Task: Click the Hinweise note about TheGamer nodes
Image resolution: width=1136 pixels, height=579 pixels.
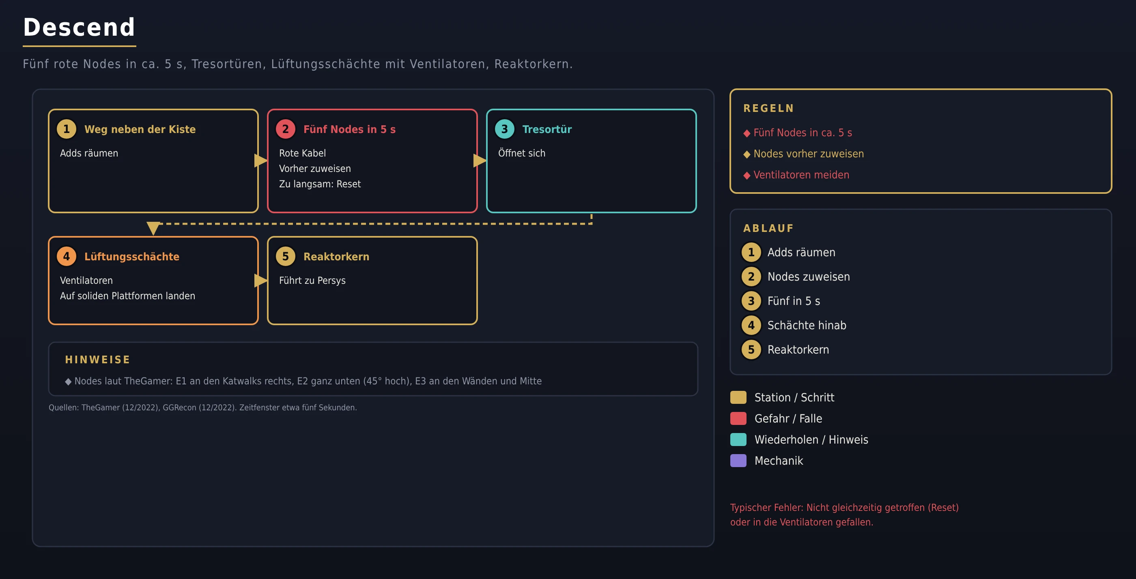Action: point(303,381)
